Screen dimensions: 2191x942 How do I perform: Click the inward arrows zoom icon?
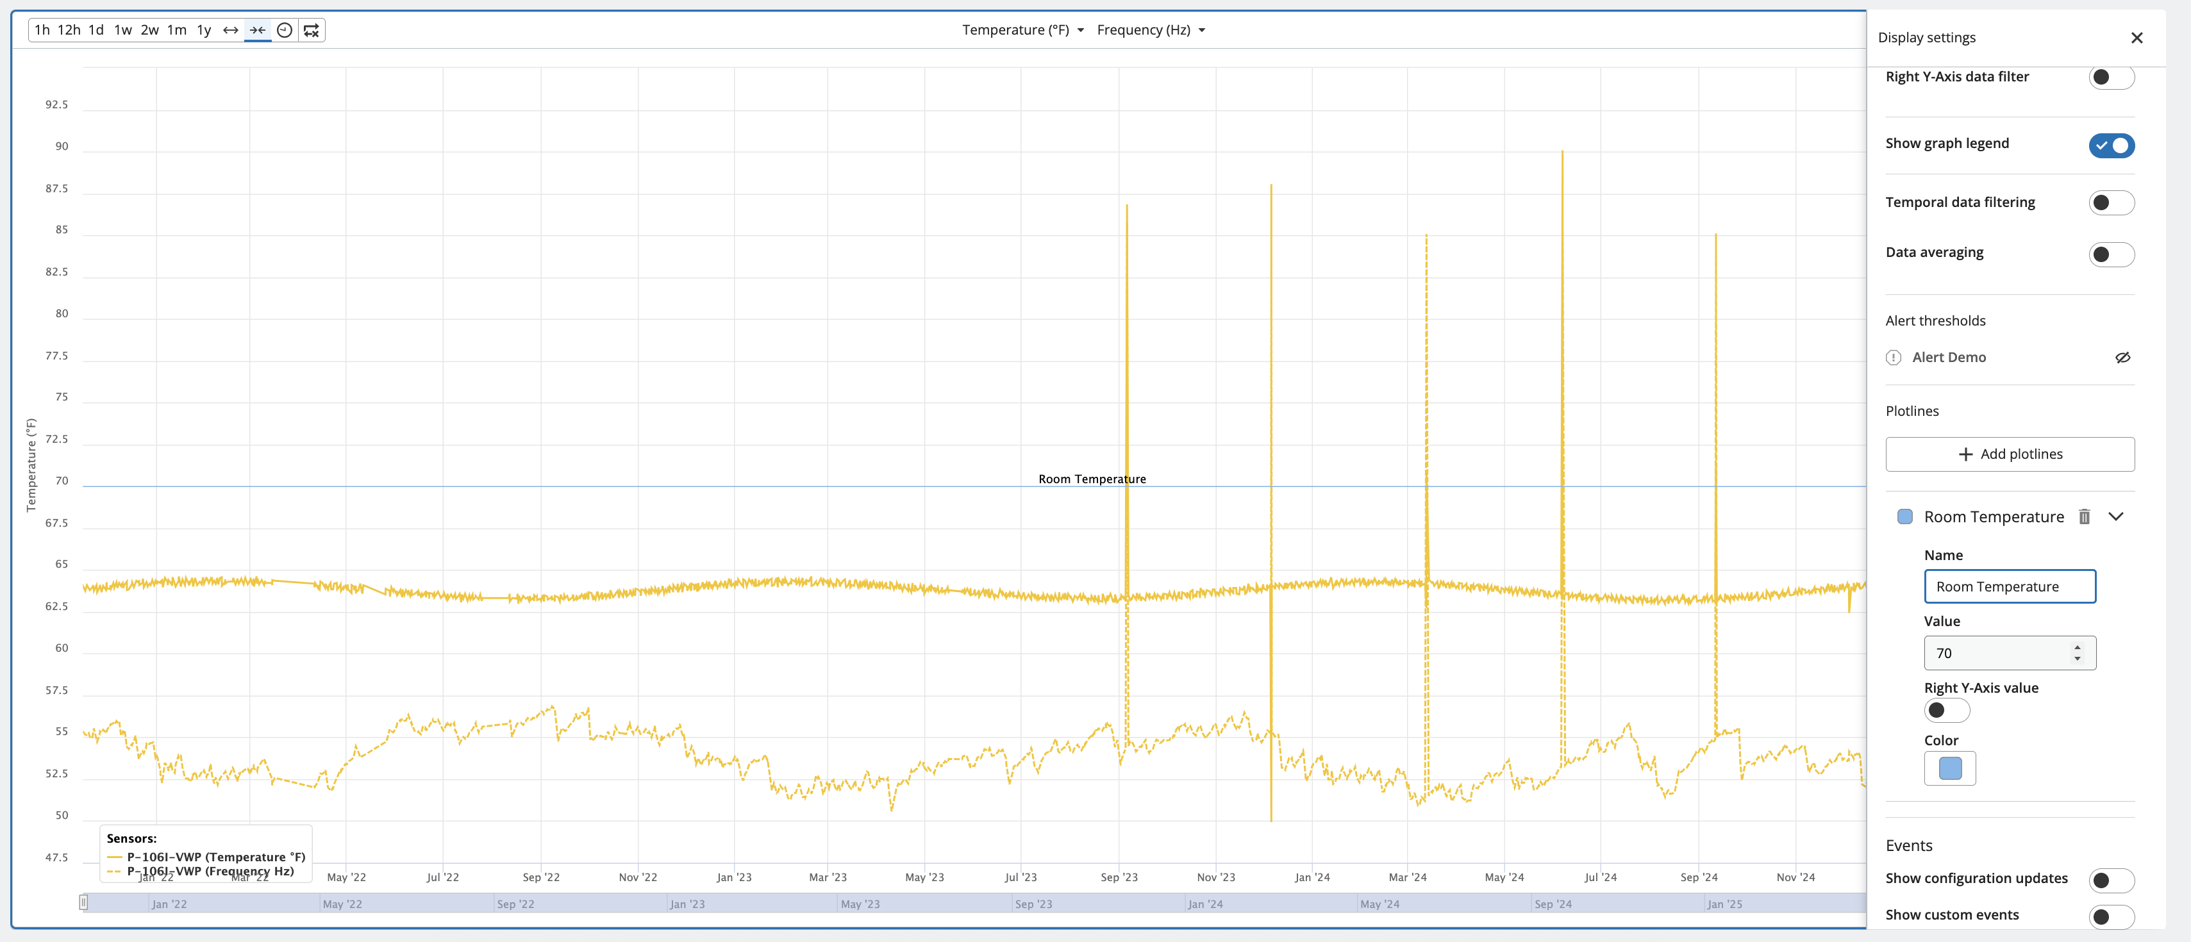258,31
